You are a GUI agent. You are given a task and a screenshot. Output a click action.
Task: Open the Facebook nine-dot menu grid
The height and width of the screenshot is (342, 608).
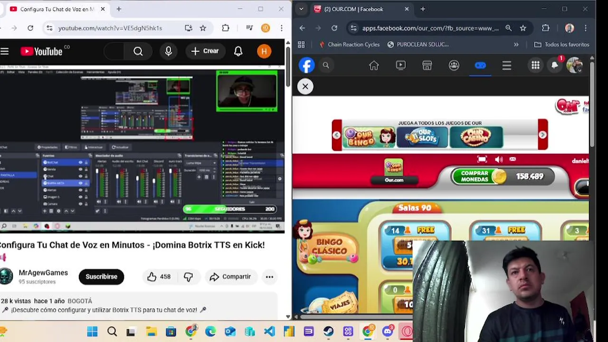tap(535, 66)
